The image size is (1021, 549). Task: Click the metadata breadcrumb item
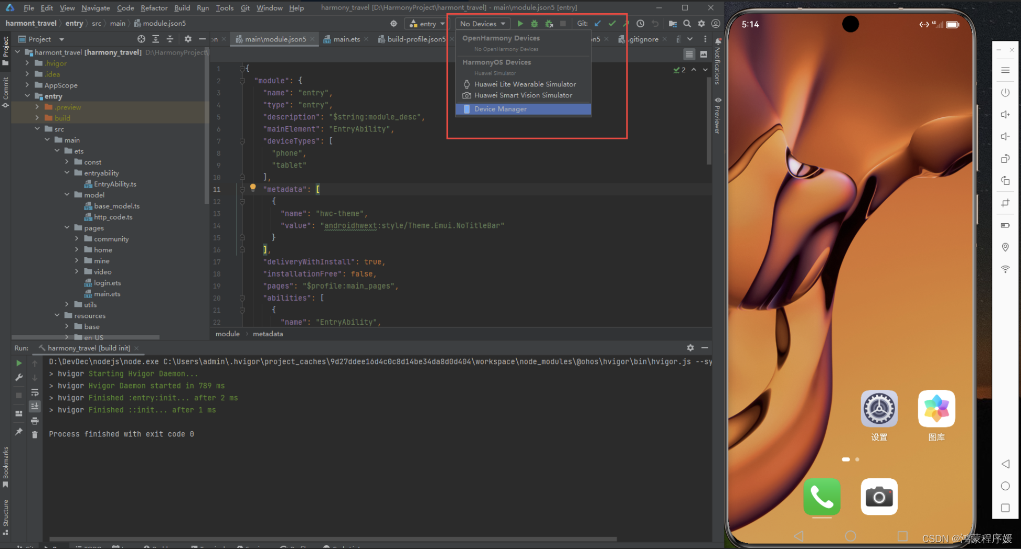pyautogui.click(x=268, y=334)
